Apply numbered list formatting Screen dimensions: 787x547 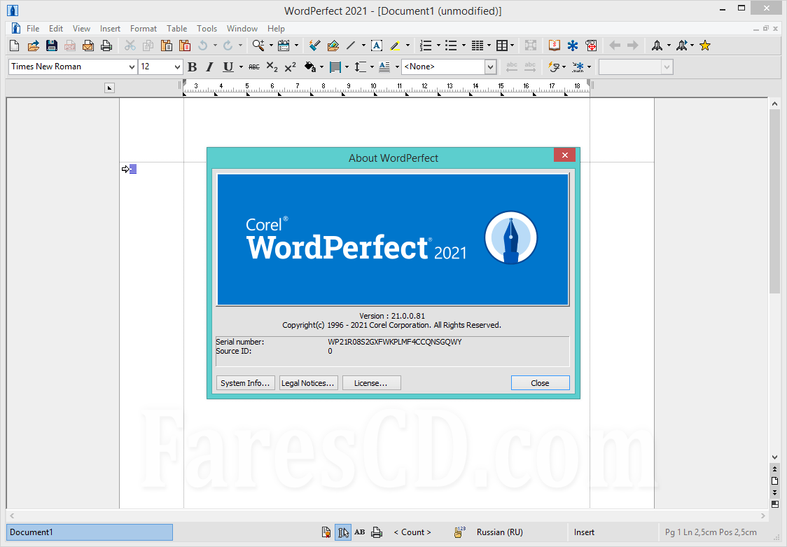pyautogui.click(x=426, y=46)
